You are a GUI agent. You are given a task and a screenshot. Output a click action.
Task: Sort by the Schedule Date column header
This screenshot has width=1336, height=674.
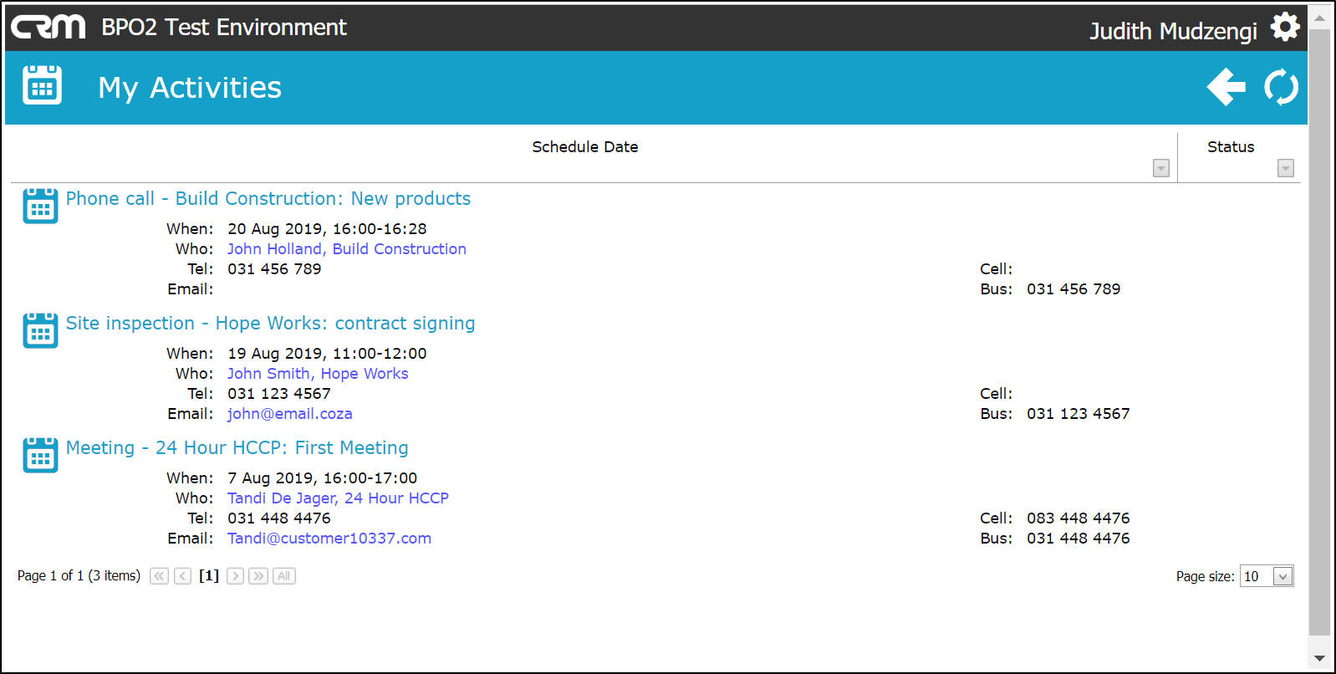point(584,147)
